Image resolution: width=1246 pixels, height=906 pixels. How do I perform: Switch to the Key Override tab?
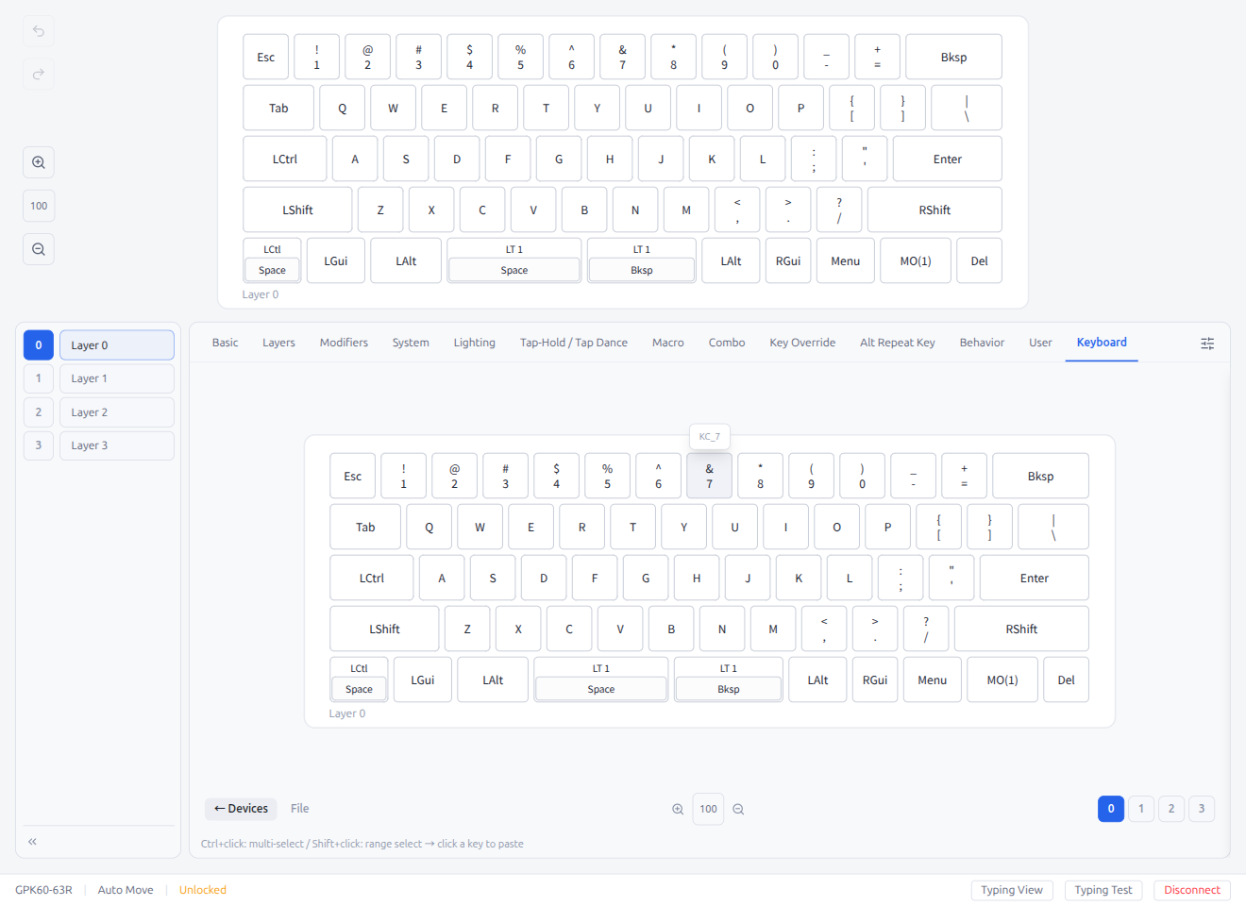click(x=801, y=342)
